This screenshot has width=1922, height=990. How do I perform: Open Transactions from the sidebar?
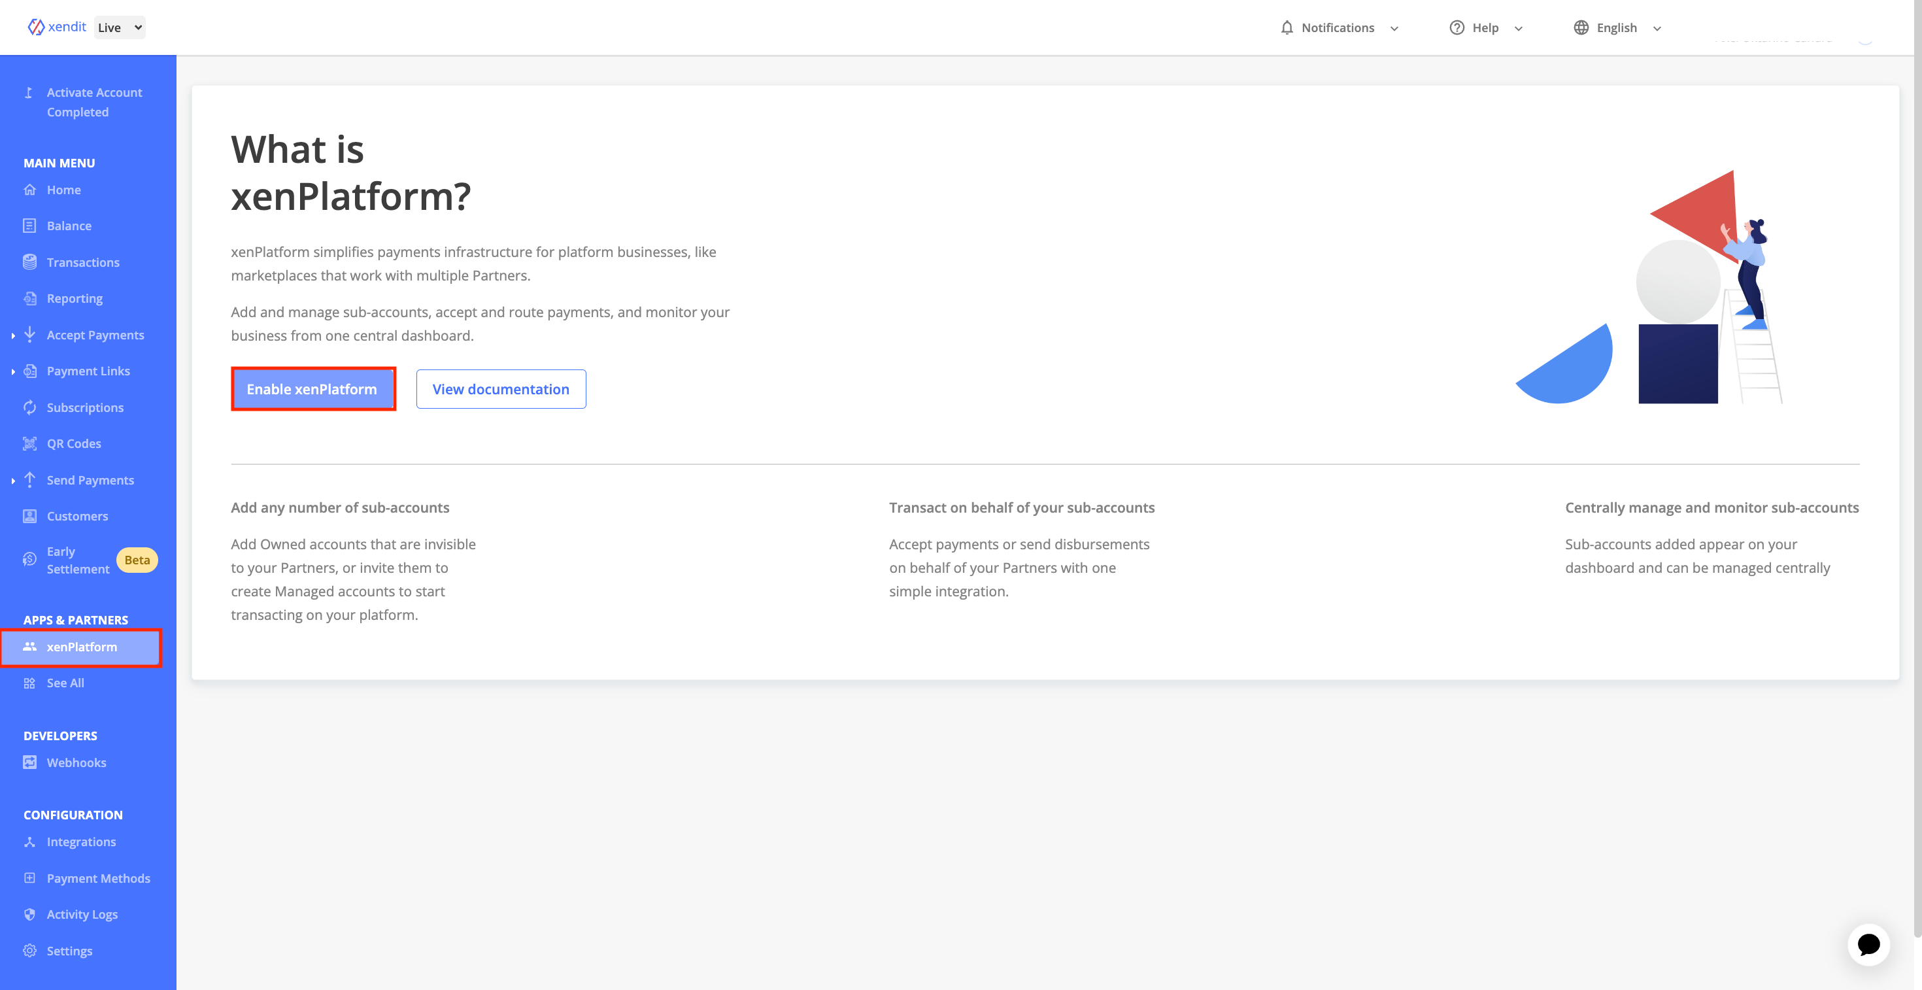(x=83, y=262)
